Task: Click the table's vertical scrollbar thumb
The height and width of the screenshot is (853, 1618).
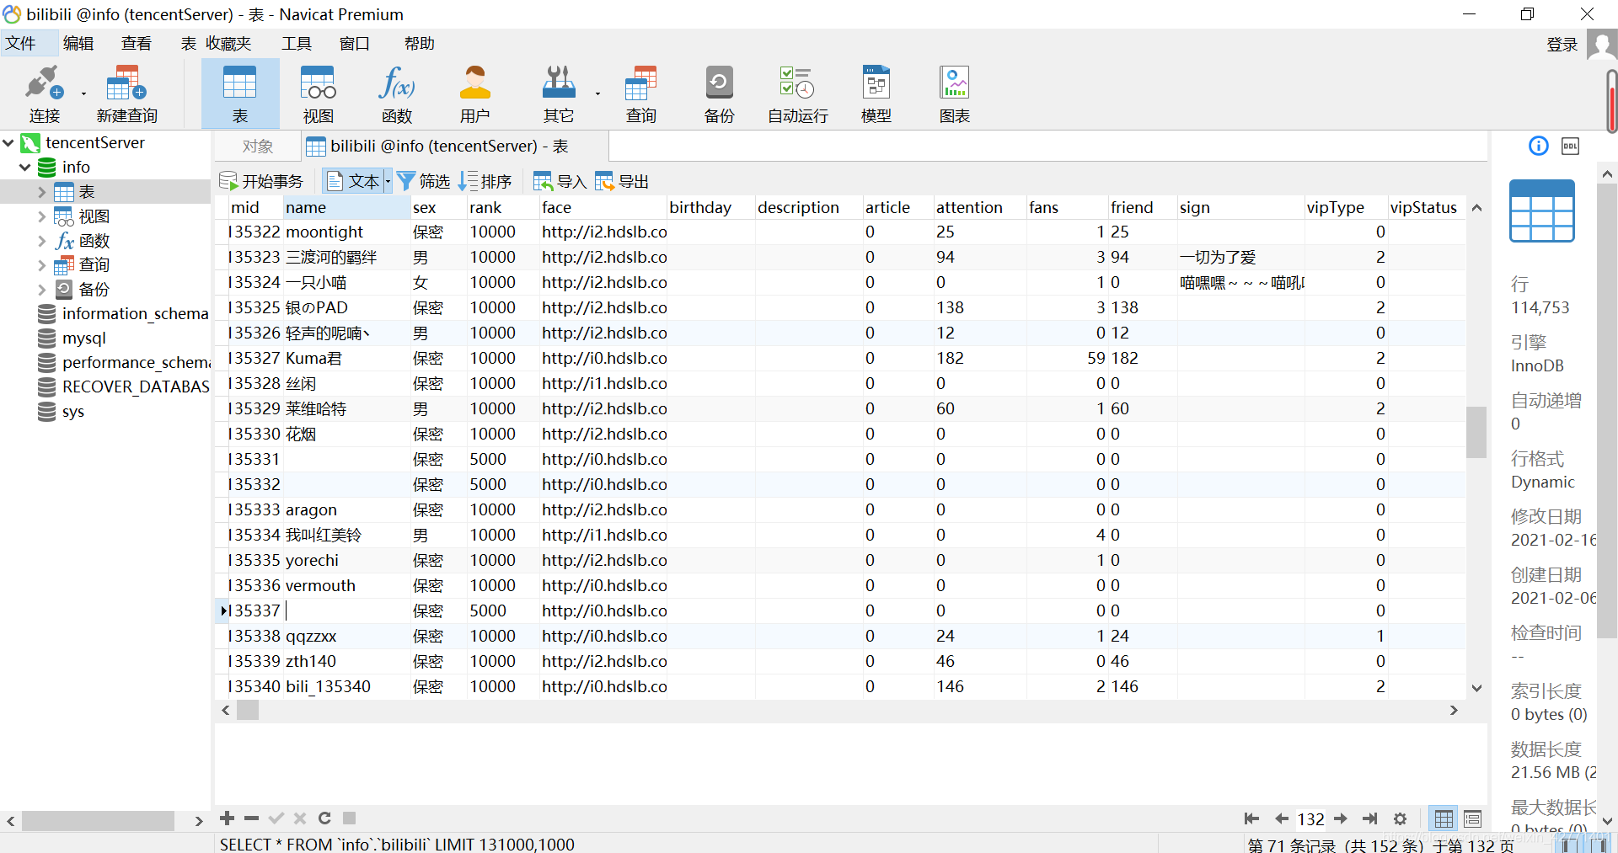Action: (1476, 432)
